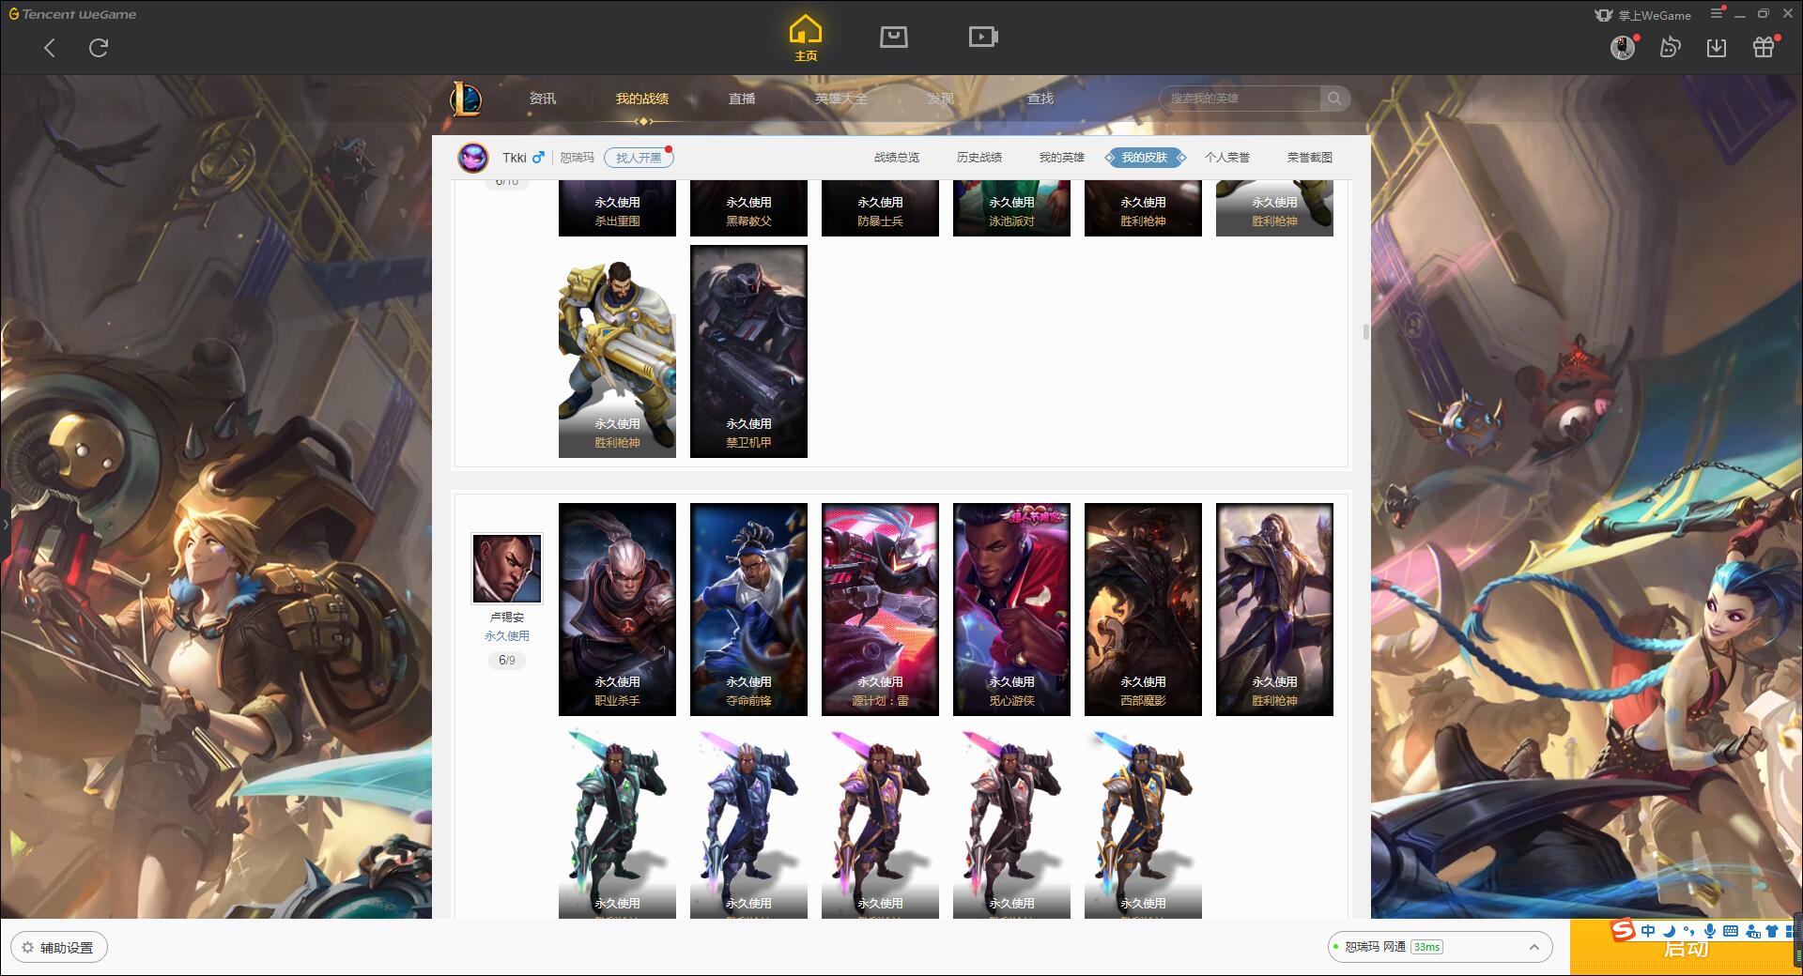The height and width of the screenshot is (976, 1803).
Task: Open the 我的英雄 sub-tab
Action: (1062, 158)
